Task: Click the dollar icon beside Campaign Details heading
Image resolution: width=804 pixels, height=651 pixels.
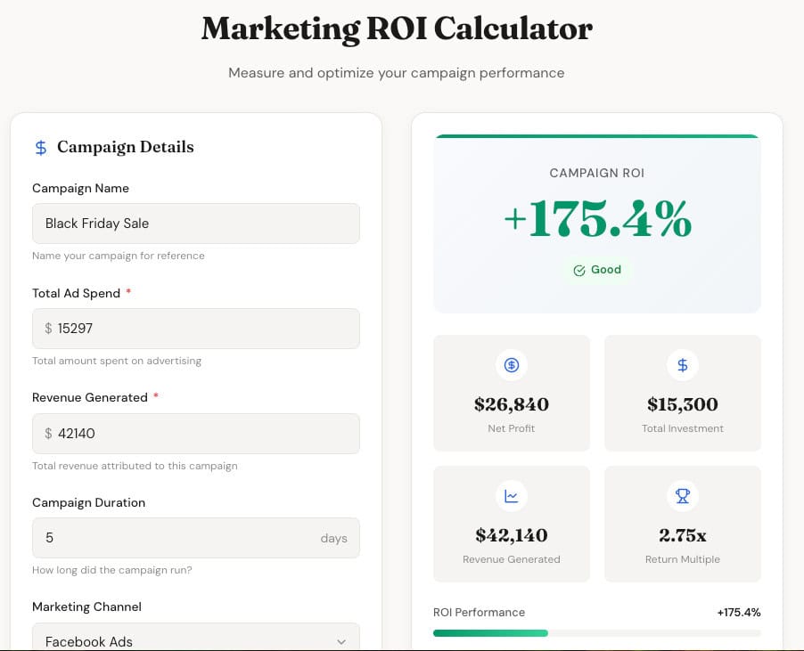Action: coord(39,147)
